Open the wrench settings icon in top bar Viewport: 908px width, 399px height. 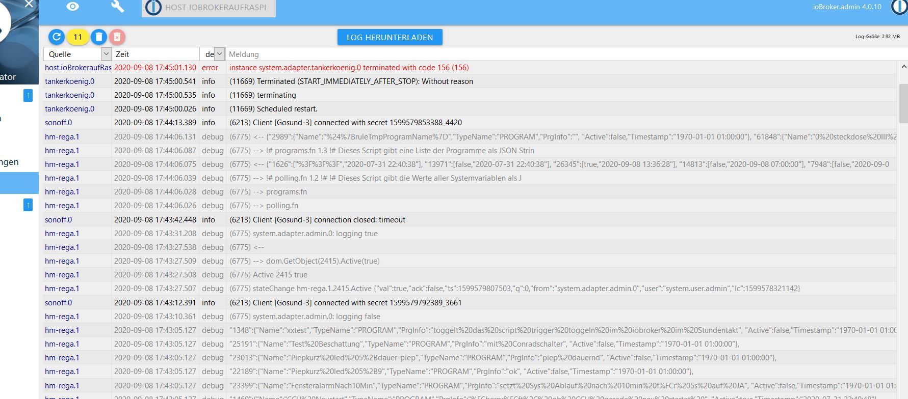(x=117, y=6)
